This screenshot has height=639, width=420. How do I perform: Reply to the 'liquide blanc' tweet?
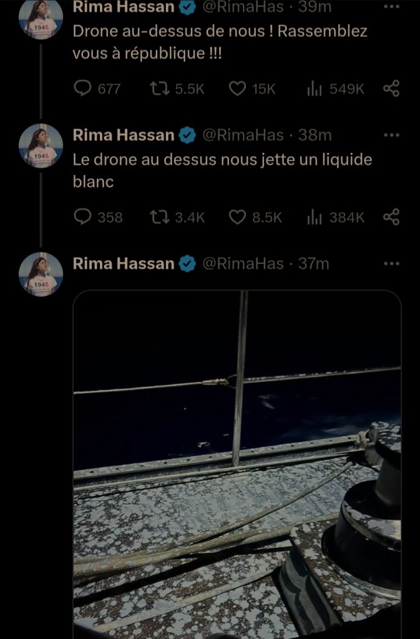click(82, 217)
